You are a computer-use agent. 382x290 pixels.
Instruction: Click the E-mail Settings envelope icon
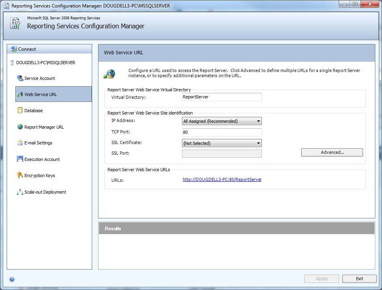[x=20, y=143]
